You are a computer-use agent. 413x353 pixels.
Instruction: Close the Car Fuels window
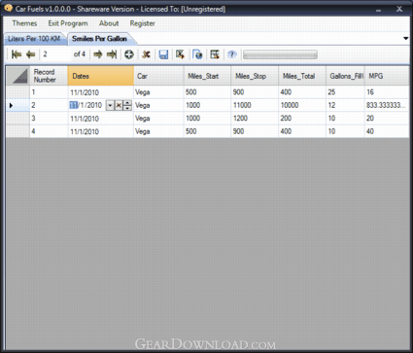(x=399, y=9)
